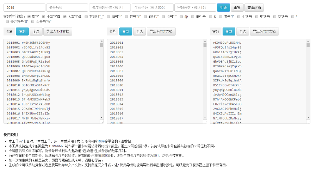317x172 pixels.
Task: Enable the 斜线 slash checkbox
Action: click(x=145, y=17)
